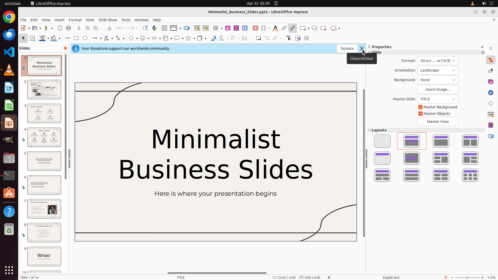Open the Slide Show menu

(108, 20)
